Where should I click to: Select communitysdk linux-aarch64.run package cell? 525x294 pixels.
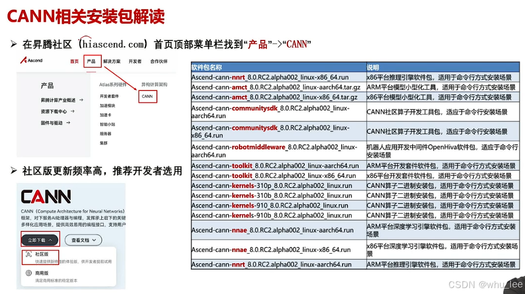click(x=278, y=112)
